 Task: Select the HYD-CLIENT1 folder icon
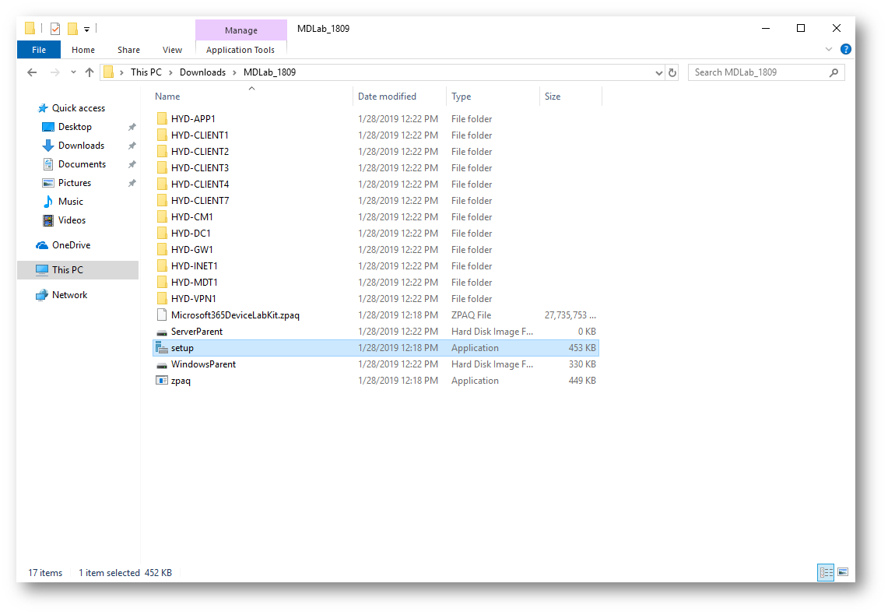(162, 135)
